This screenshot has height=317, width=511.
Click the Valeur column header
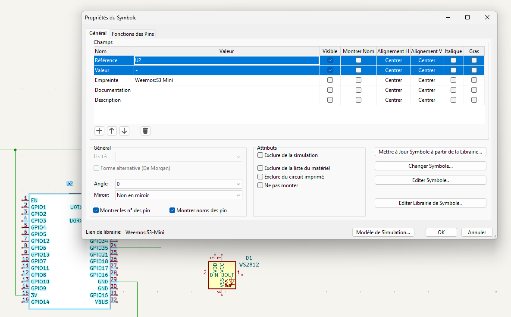(226, 51)
